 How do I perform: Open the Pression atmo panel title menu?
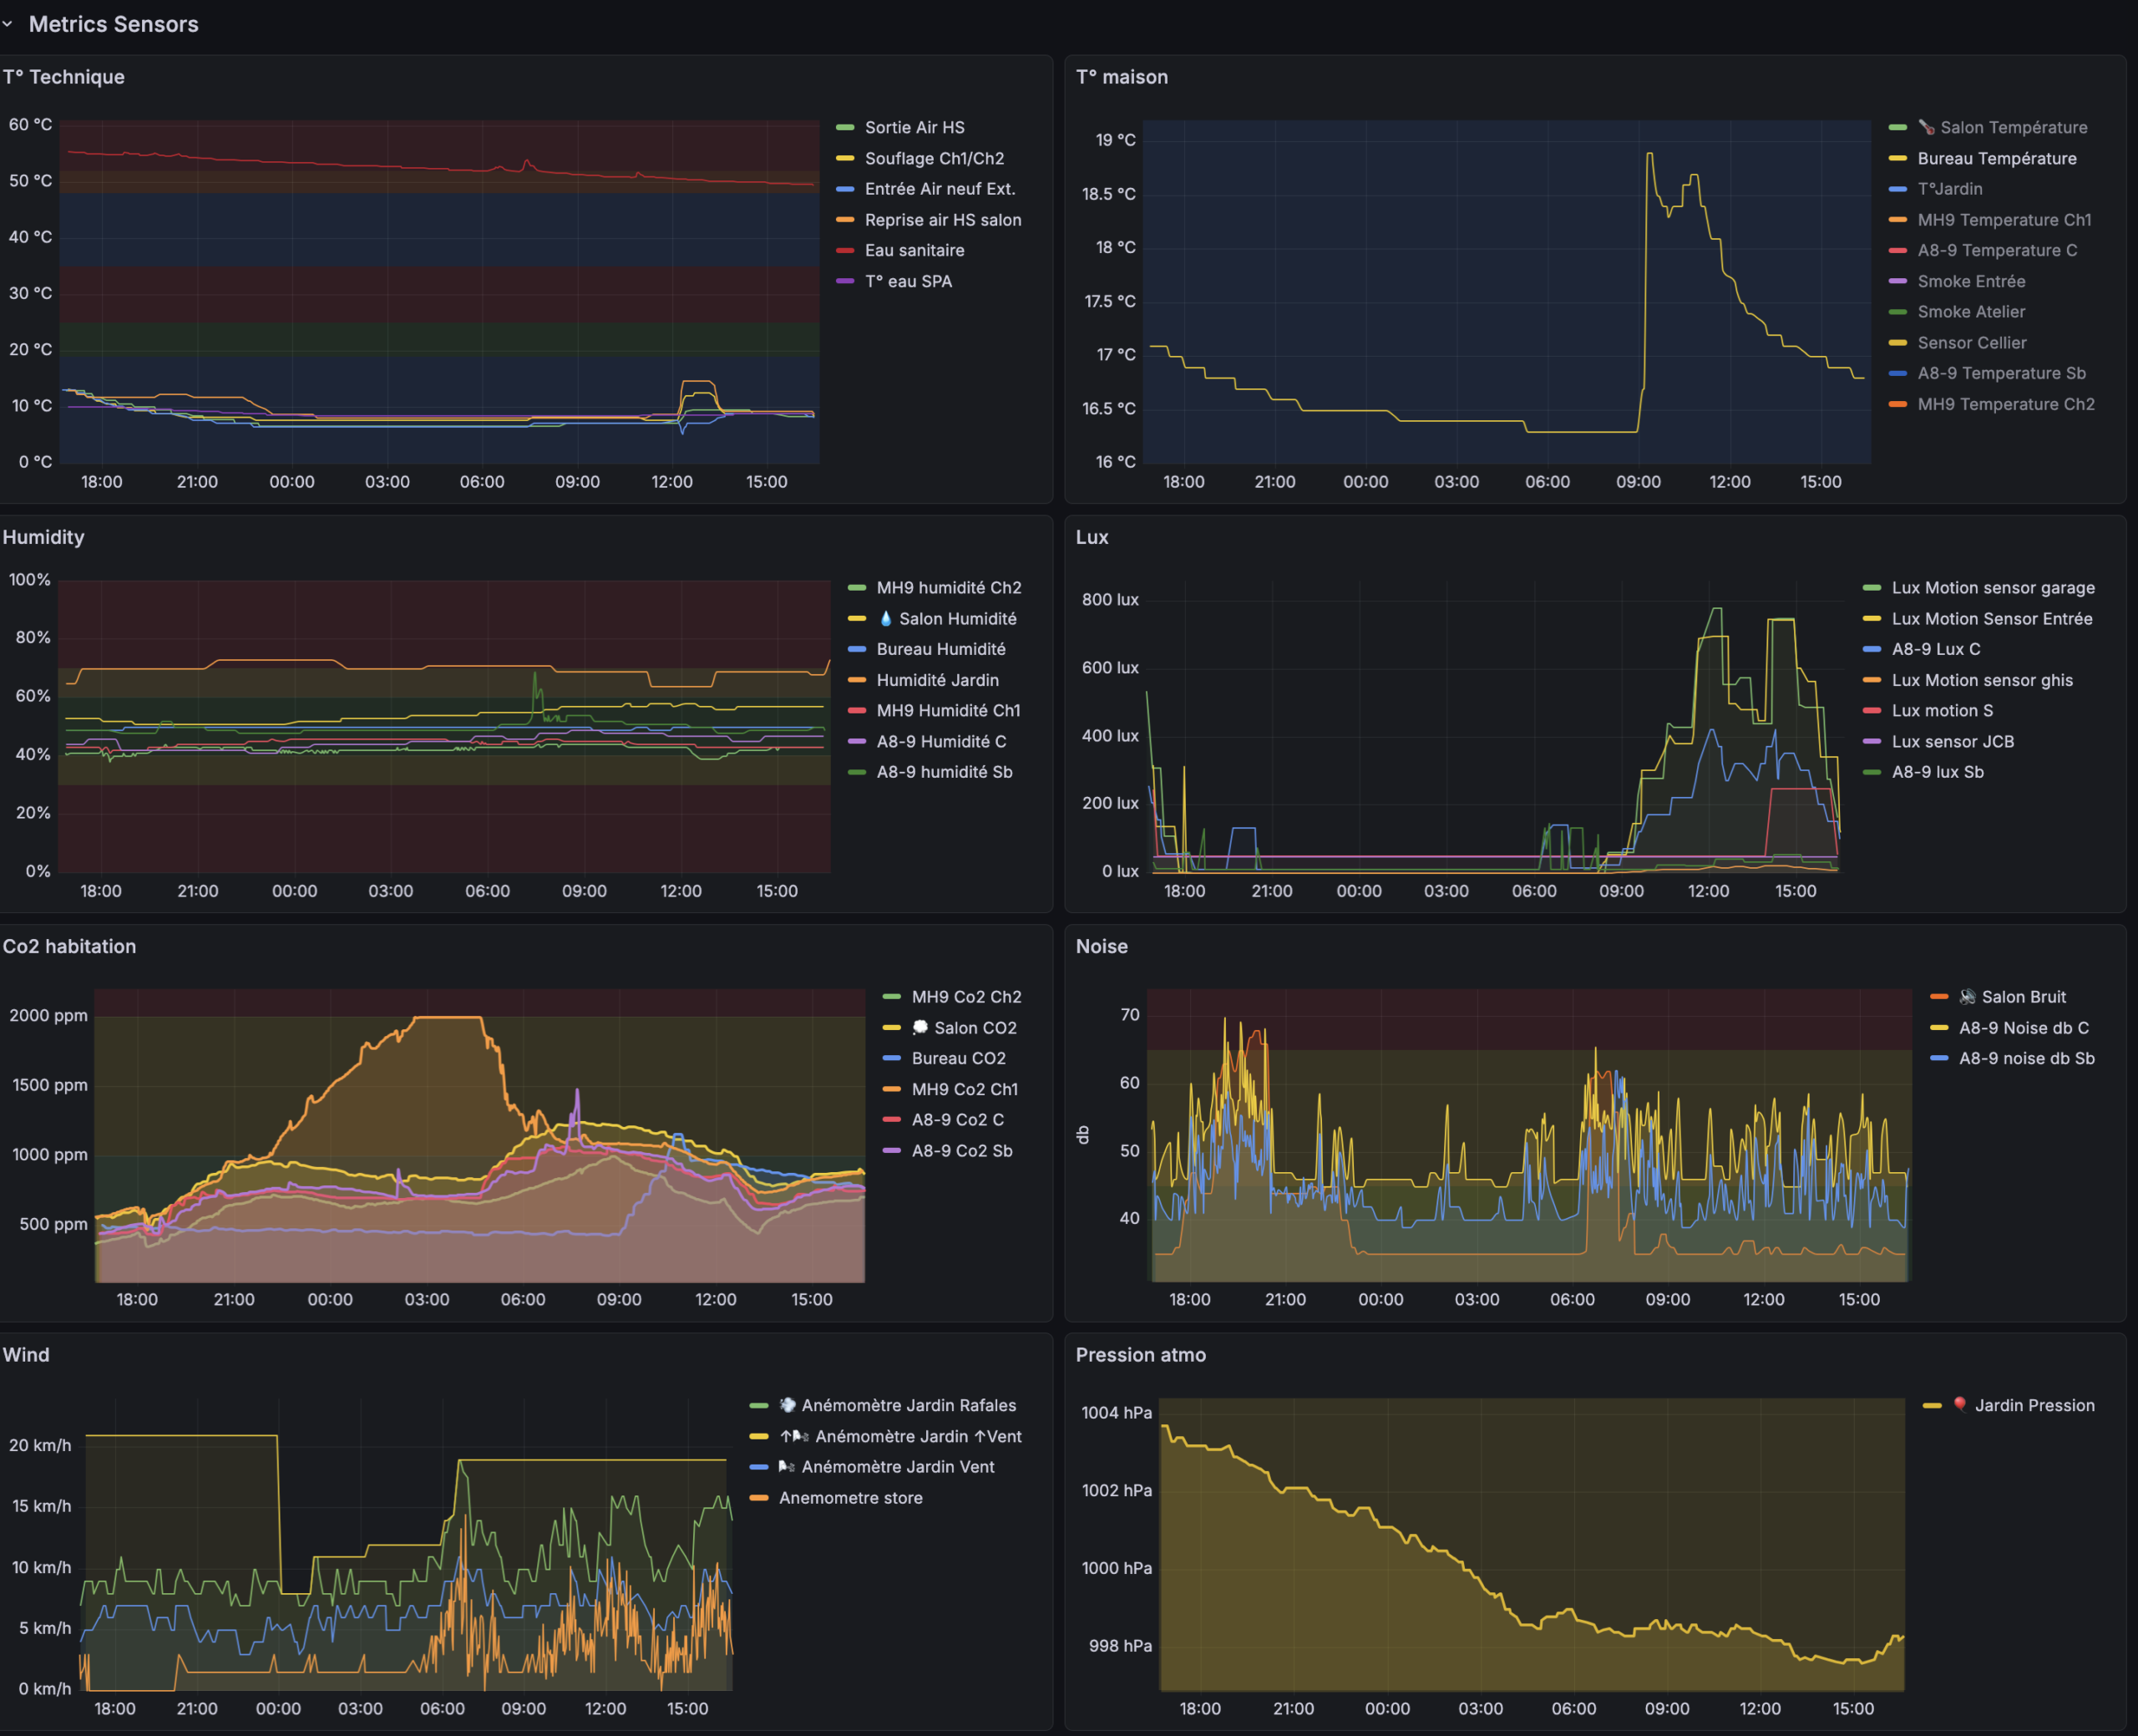[x=1141, y=1355]
